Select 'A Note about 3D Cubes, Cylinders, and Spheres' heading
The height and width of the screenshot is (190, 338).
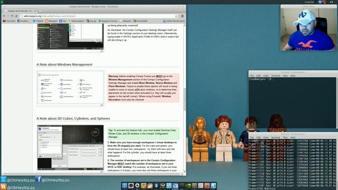[x=73, y=118]
